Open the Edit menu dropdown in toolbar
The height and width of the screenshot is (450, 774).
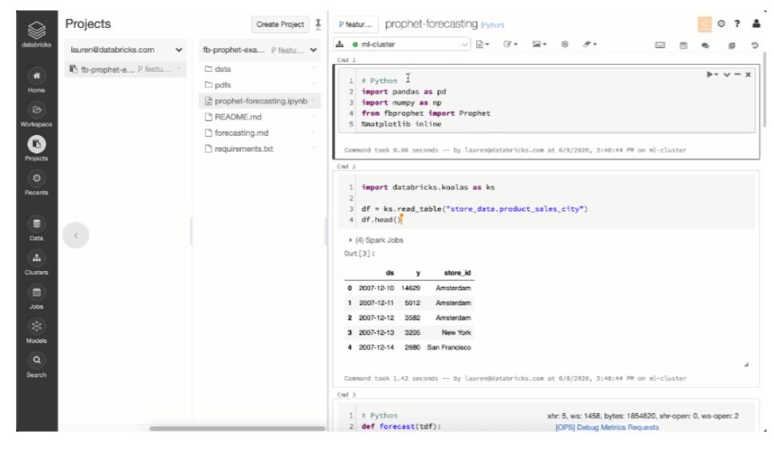(x=510, y=44)
